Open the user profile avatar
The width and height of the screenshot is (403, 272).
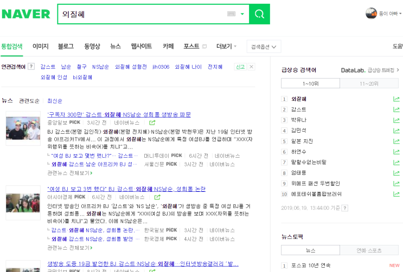click(371, 14)
